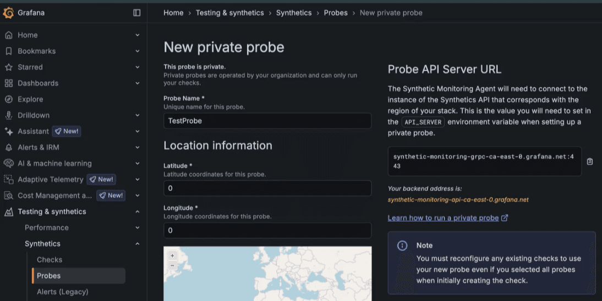
Task: Click the backend address synthetic-monitoring-api-ca-east-0.grafana.net
Action: pyautogui.click(x=458, y=200)
